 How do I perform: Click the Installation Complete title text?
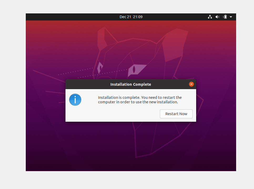(131, 84)
